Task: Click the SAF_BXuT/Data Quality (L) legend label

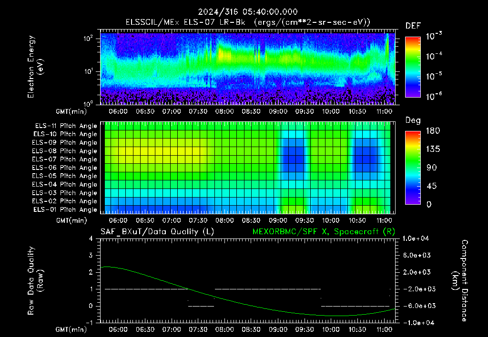Action: pos(157,232)
